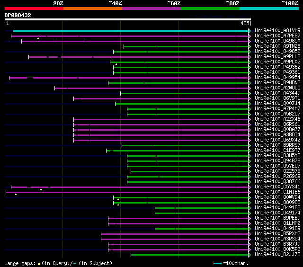The height and width of the screenshot is (267, 303).
Task: Select the UniRef100_B3R7J9 label
Action: [x=277, y=244]
